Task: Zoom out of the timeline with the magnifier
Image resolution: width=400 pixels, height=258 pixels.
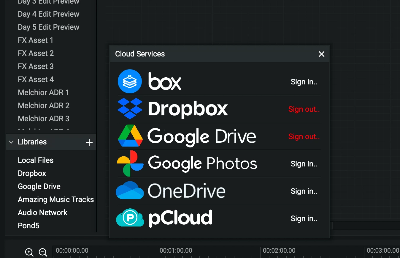Action: click(x=43, y=252)
